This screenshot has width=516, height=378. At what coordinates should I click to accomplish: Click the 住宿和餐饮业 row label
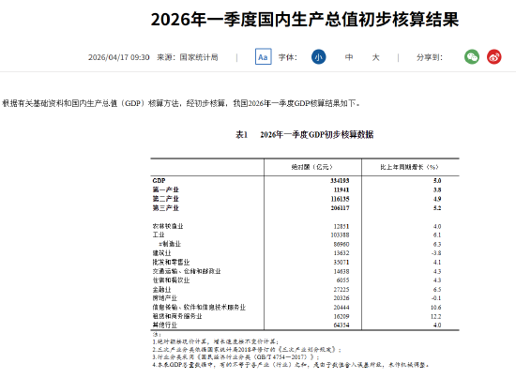(171, 280)
